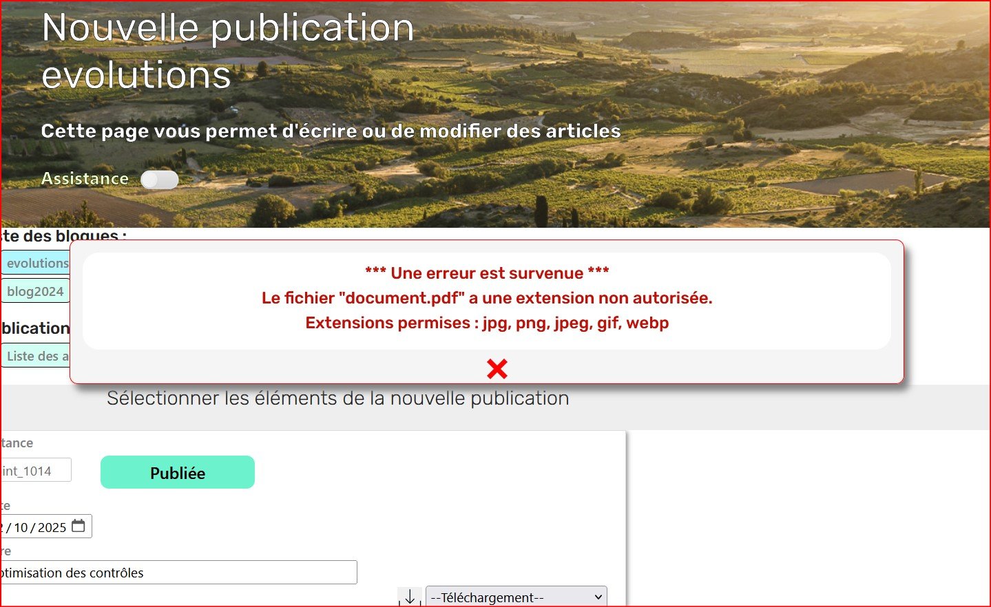Click the 'Sélectionner les éléments' section header
Screen dimensions: 991x607
point(337,398)
